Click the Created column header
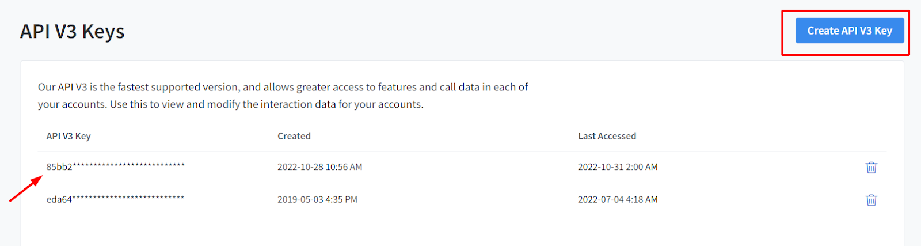Image resolution: width=921 pixels, height=246 pixels. pos(294,136)
